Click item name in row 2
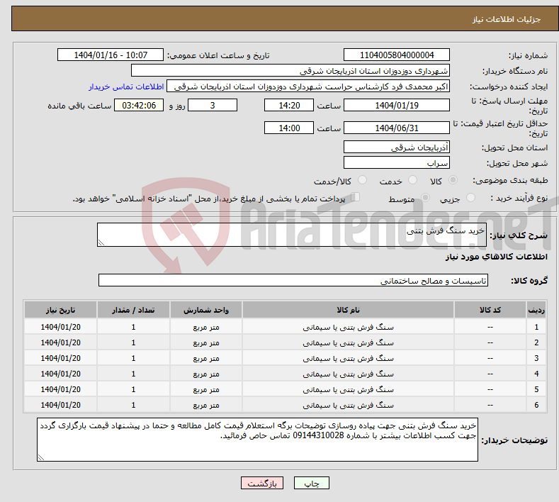 [x=348, y=342]
